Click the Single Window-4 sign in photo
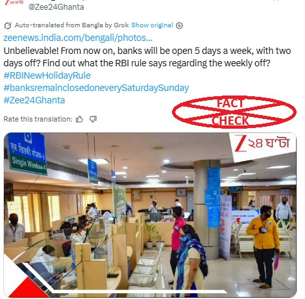Viewport: 305px width, 299px height. (27, 154)
